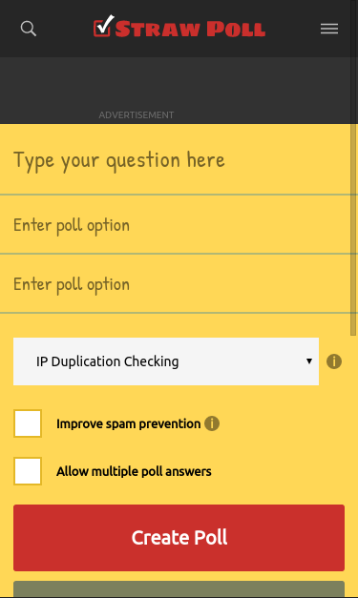Show info about IP Duplication Checking

tap(334, 361)
